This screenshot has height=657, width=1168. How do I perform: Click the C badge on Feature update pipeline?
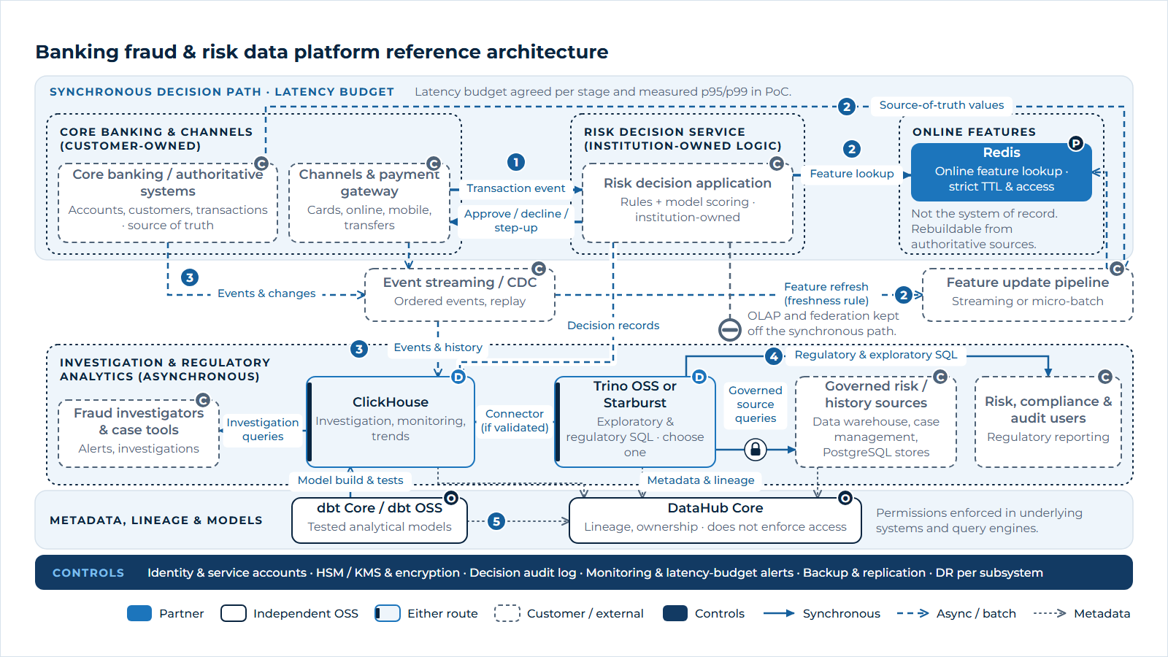coord(1117,269)
